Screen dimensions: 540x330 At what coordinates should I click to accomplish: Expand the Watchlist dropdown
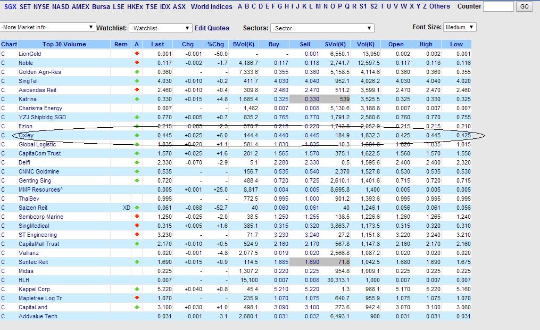[160, 28]
